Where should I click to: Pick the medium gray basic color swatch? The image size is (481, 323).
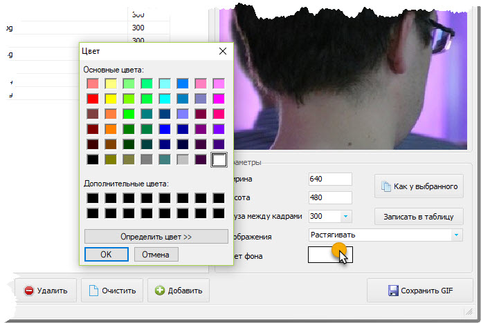click(x=147, y=159)
